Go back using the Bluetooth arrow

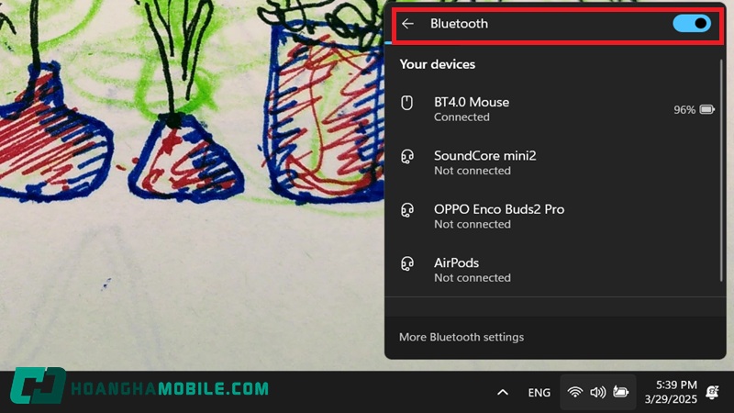point(407,24)
